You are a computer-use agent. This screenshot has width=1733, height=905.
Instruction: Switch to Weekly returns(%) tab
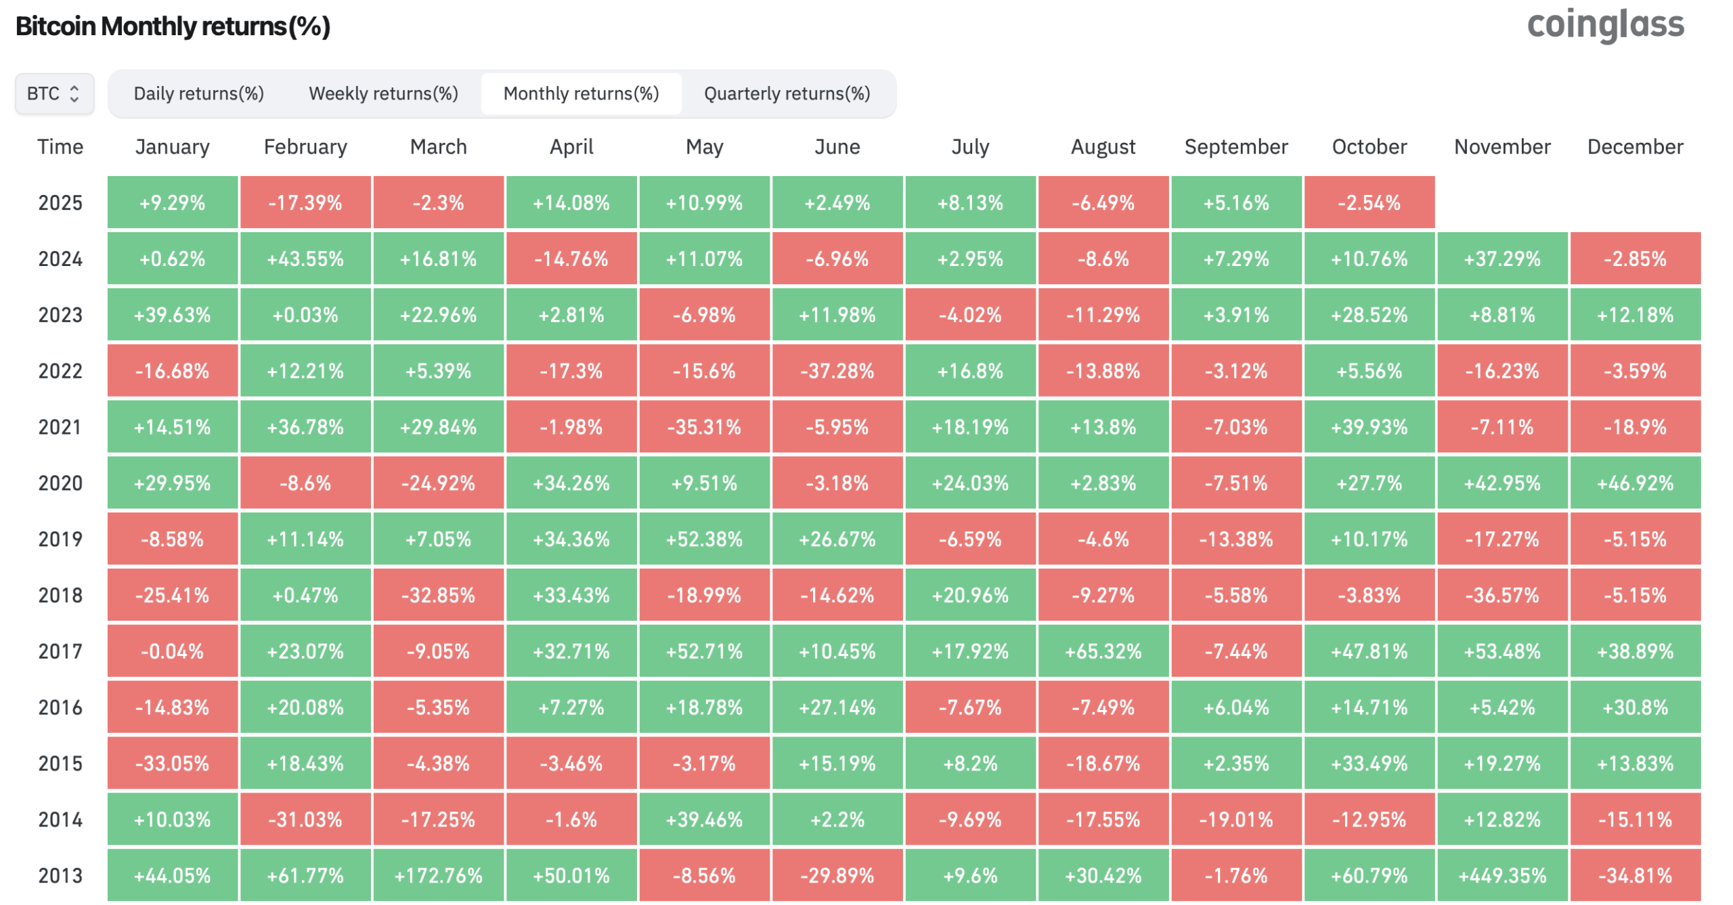(383, 93)
